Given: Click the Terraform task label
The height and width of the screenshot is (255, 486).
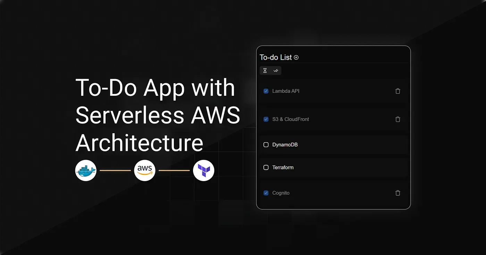Looking at the screenshot, I should point(283,168).
